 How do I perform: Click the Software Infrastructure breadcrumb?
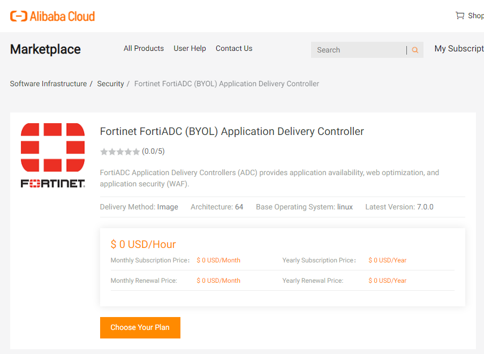click(x=48, y=84)
